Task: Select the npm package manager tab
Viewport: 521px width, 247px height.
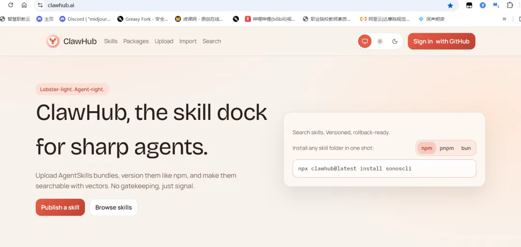Action: click(426, 148)
